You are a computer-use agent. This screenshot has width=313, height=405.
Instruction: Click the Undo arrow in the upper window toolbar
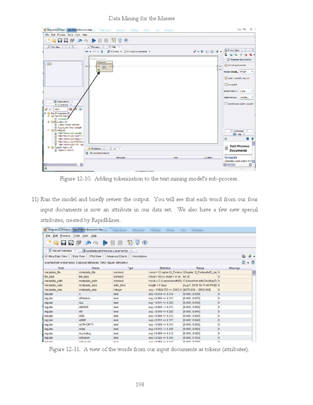(80, 40)
